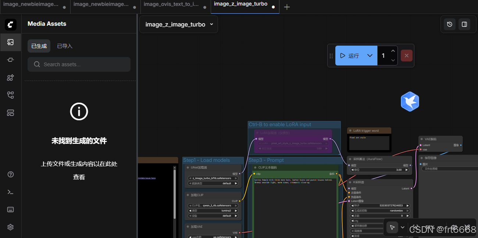Open the 类型 lumina2 combo
The image size is (478, 238).
point(213,211)
